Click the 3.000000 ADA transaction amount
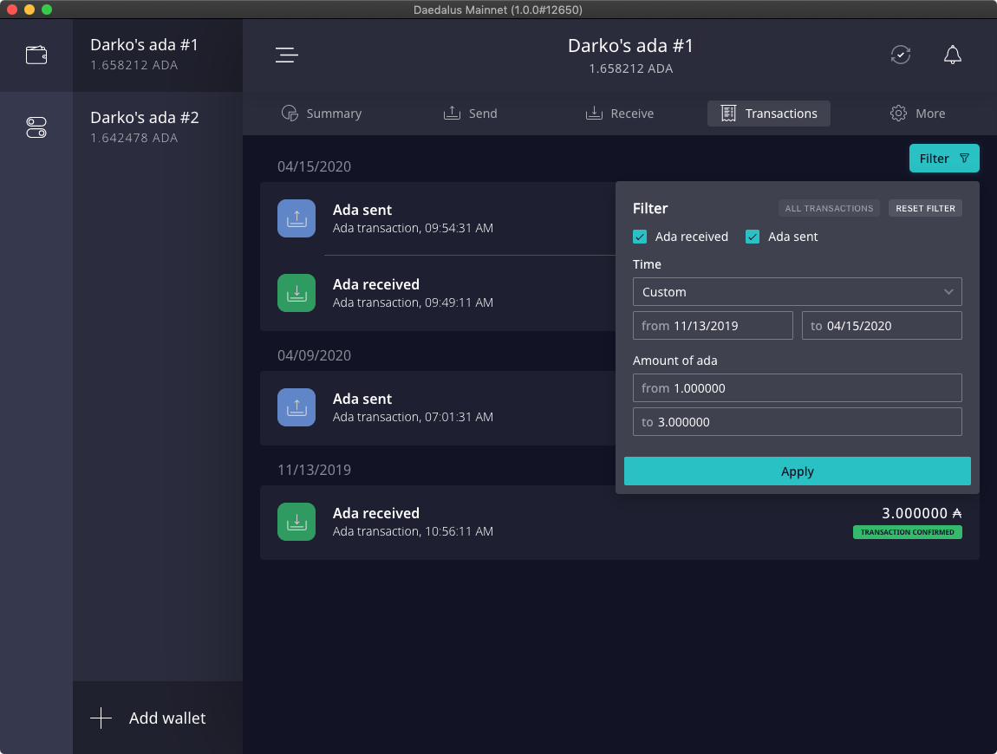 (x=922, y=513)
